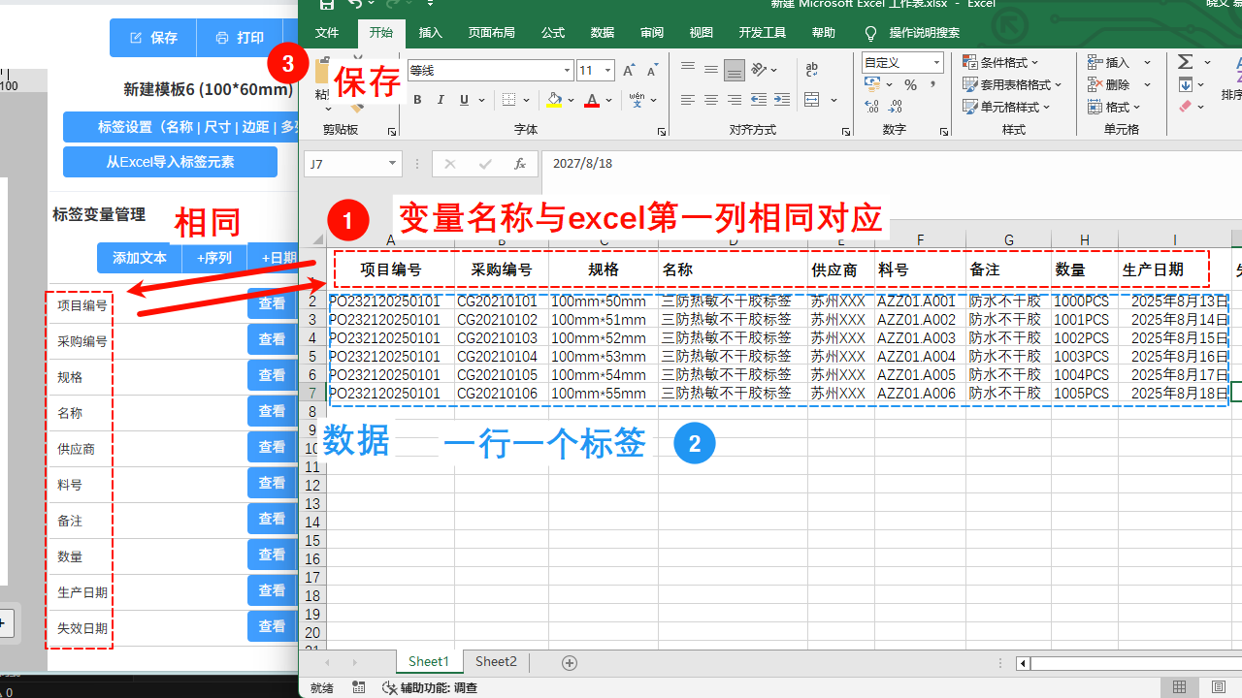Open number format dropdown 自定义
The image size is (1242, 698).
[936, 63]
